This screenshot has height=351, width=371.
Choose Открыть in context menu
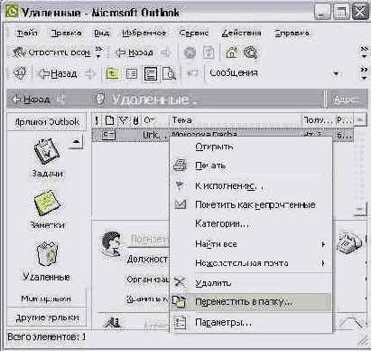tap(251, 147)
